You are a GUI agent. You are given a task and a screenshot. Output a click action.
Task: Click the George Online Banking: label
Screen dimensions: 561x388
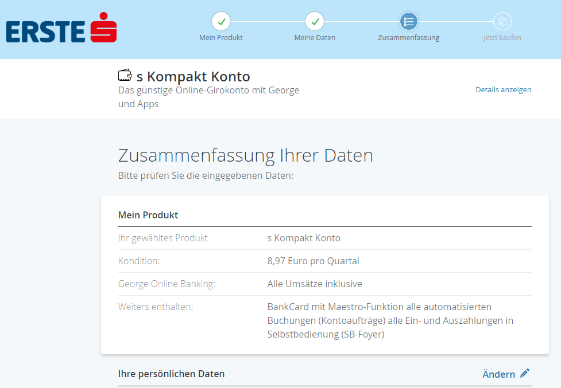[x=167, y=284]
